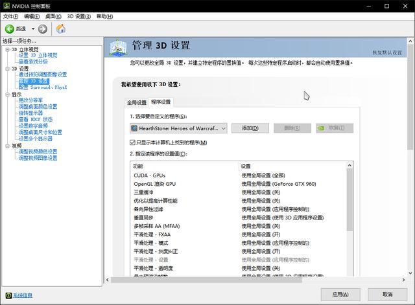Viewport: 415px width, 305px height.
Task: Select the 垂直同步 setting row
Action: point(238,218)
